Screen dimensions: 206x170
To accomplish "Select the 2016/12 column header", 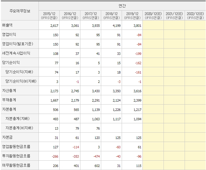I will click(70, 15).
